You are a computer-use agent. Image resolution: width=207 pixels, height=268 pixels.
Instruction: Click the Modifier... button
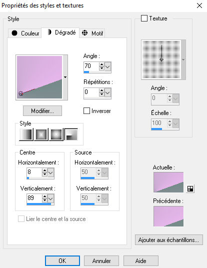(42, 111)
